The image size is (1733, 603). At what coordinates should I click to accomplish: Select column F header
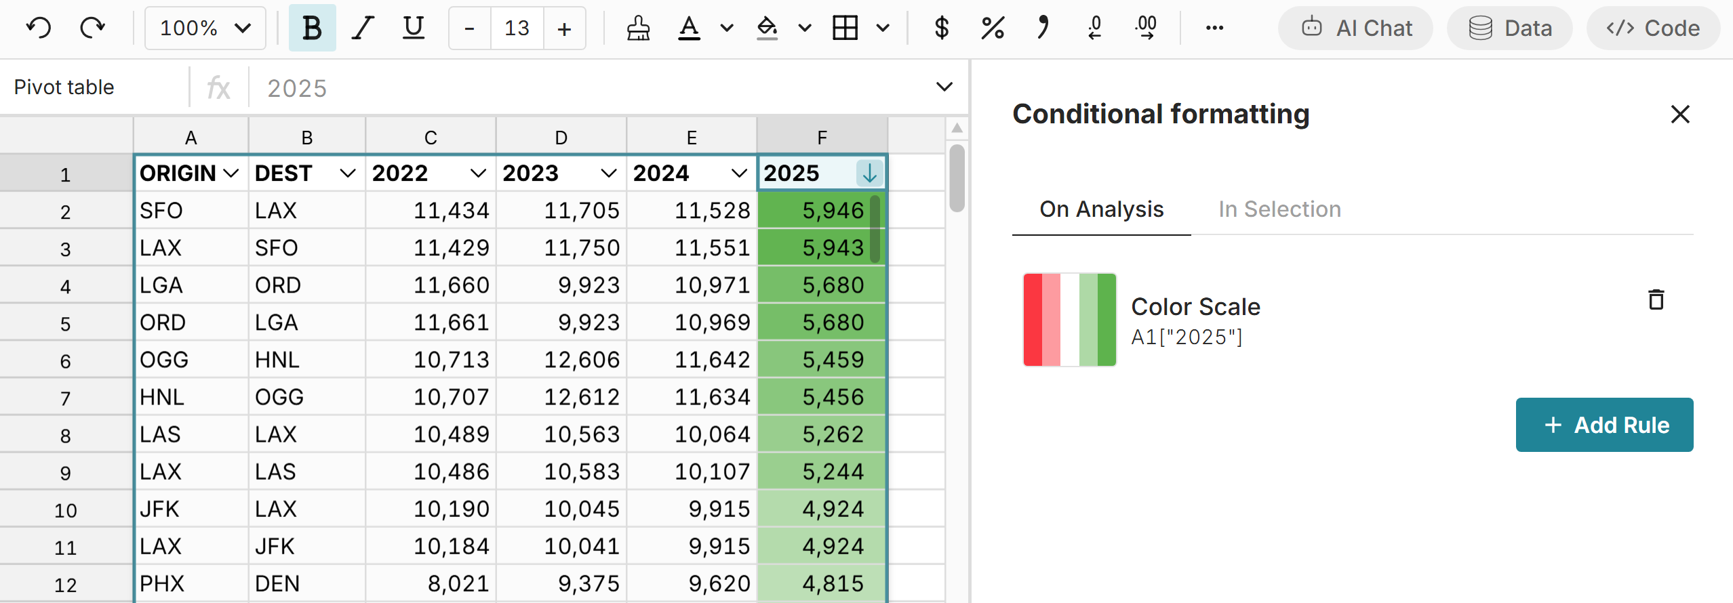pos(822,137)
